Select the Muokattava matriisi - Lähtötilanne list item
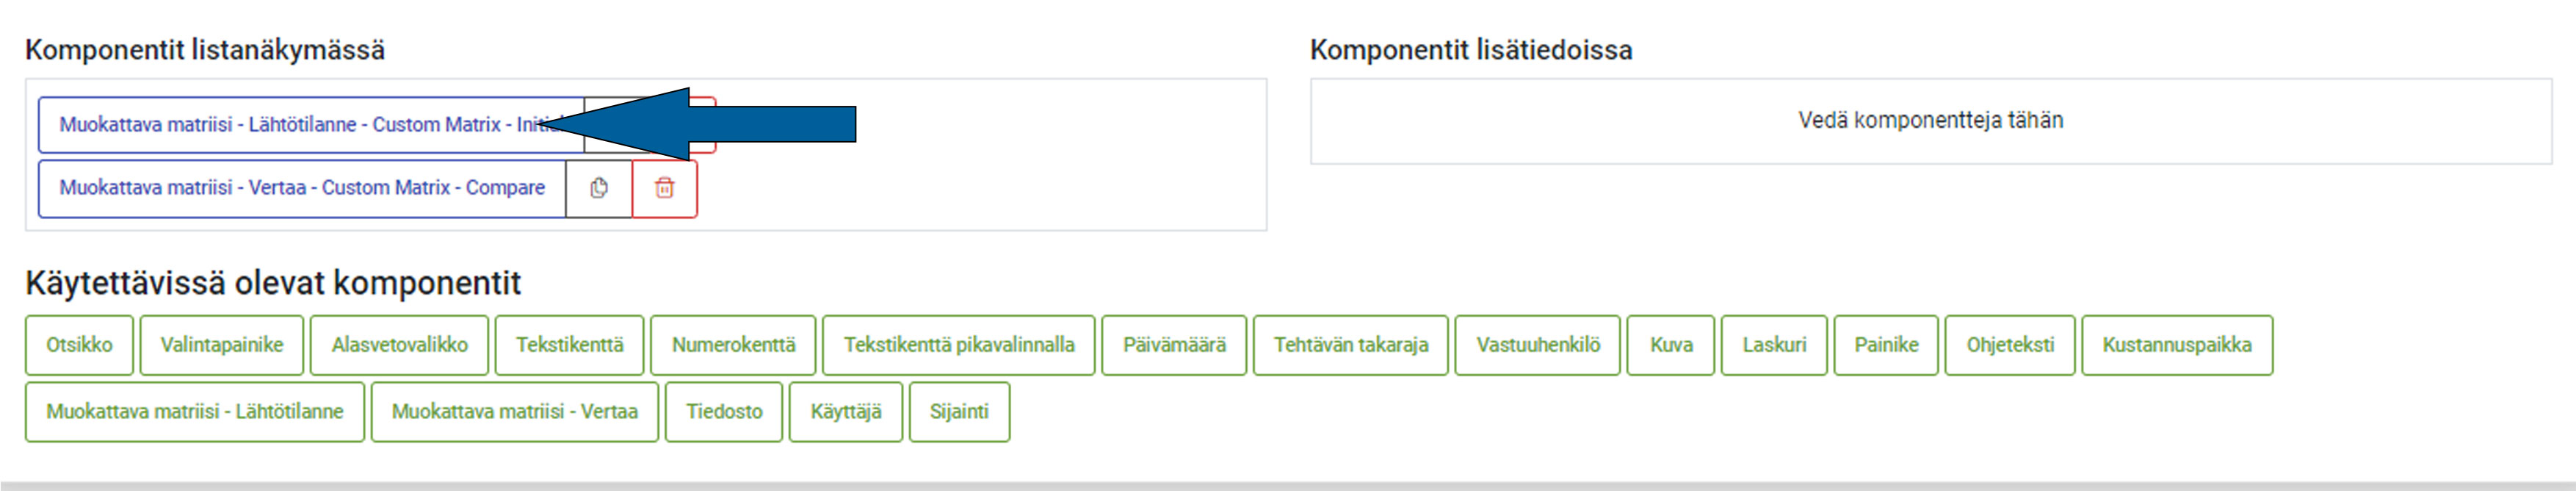The height and width of the screenshot is (491, 2576). pyautogui.click(x=300, y=125)
